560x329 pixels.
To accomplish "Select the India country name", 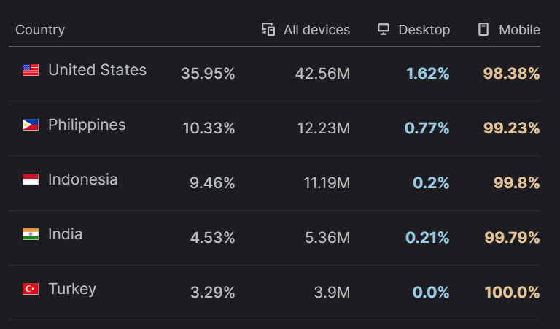I will pos(65,234).
